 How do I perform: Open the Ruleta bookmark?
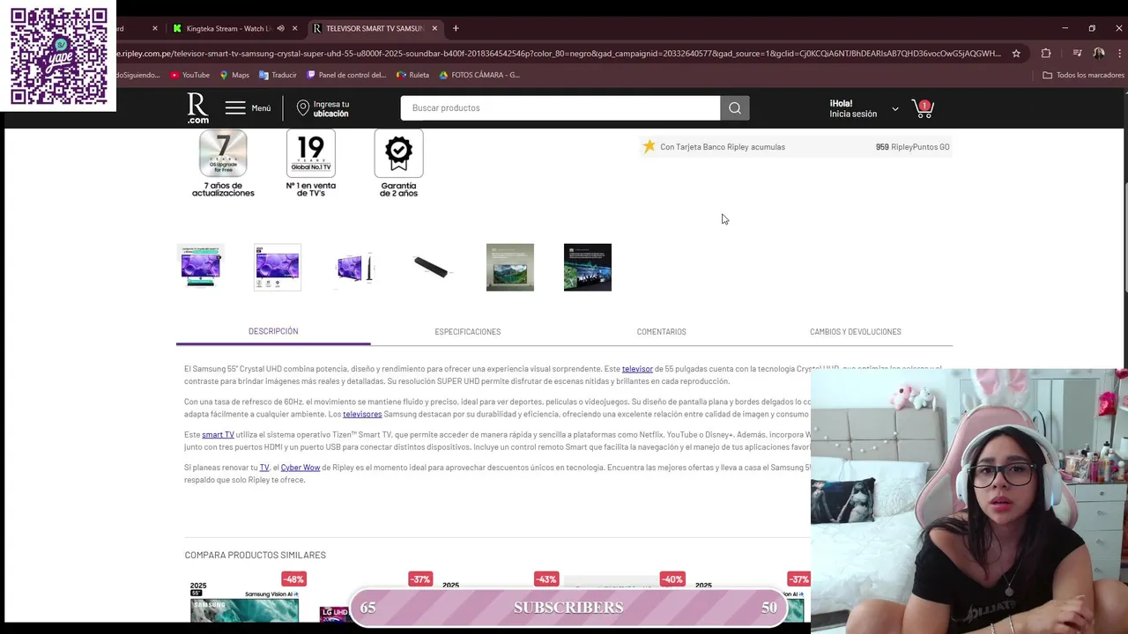[x=413, y=75]
